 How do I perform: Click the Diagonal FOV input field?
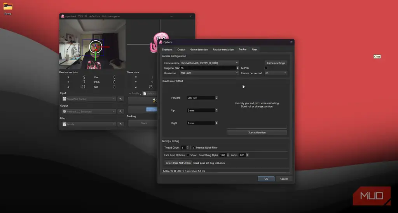point(208,68)
